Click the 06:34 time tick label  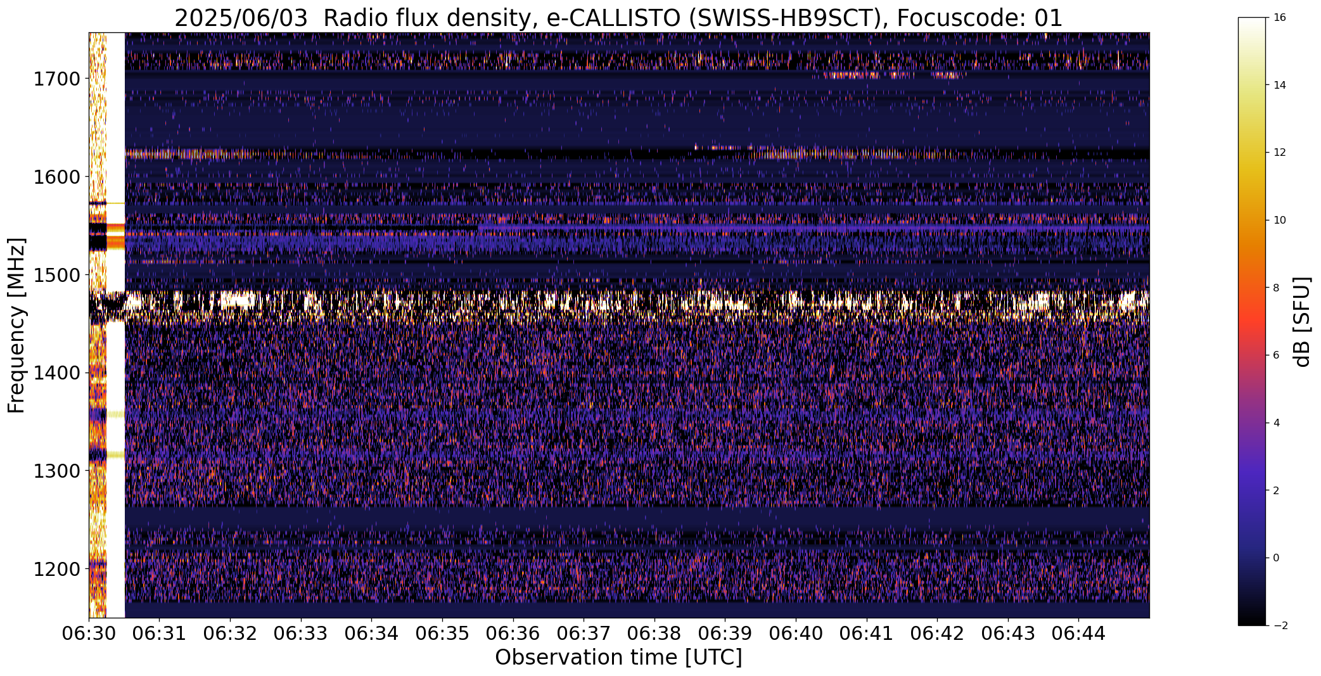tap(372, 634)
